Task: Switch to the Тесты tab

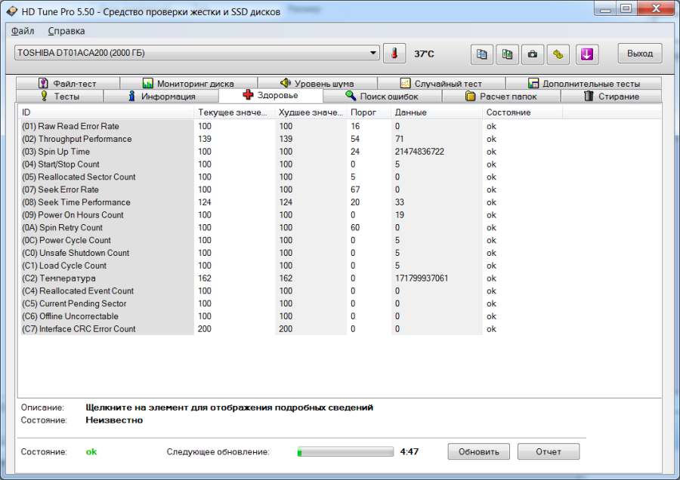Action: pos(60,96)
